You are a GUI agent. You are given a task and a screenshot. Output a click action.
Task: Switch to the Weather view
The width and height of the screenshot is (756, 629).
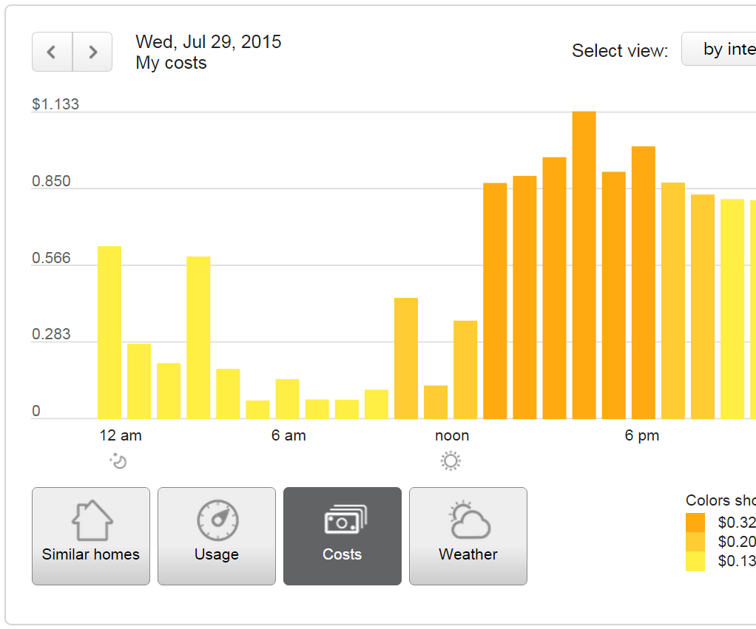tap(468, 536)
